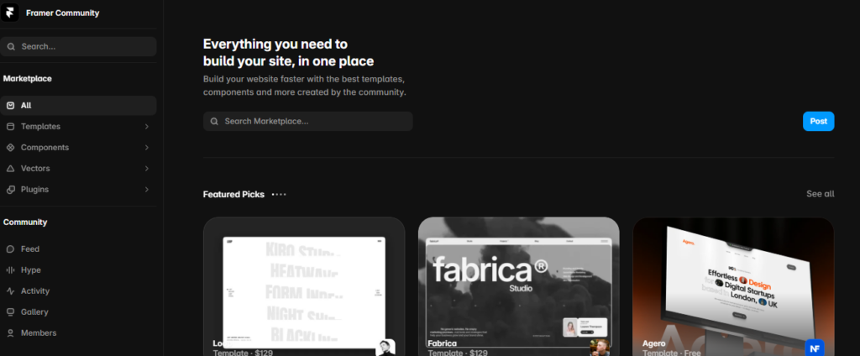Open Plugins category

(x=78, y=189)
